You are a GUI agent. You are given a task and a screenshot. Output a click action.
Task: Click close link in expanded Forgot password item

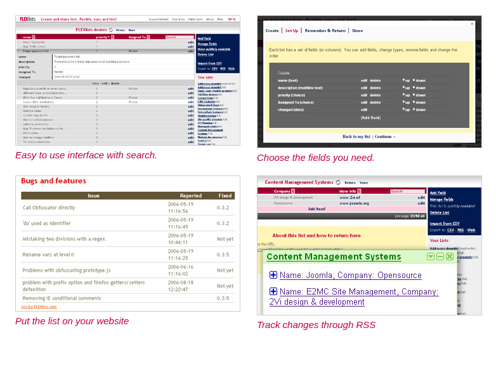click(95, 84)
